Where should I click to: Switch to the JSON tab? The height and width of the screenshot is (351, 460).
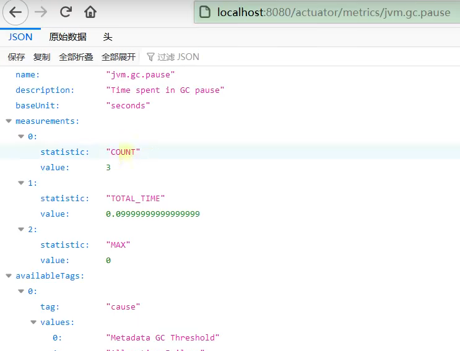coord(20,37)
